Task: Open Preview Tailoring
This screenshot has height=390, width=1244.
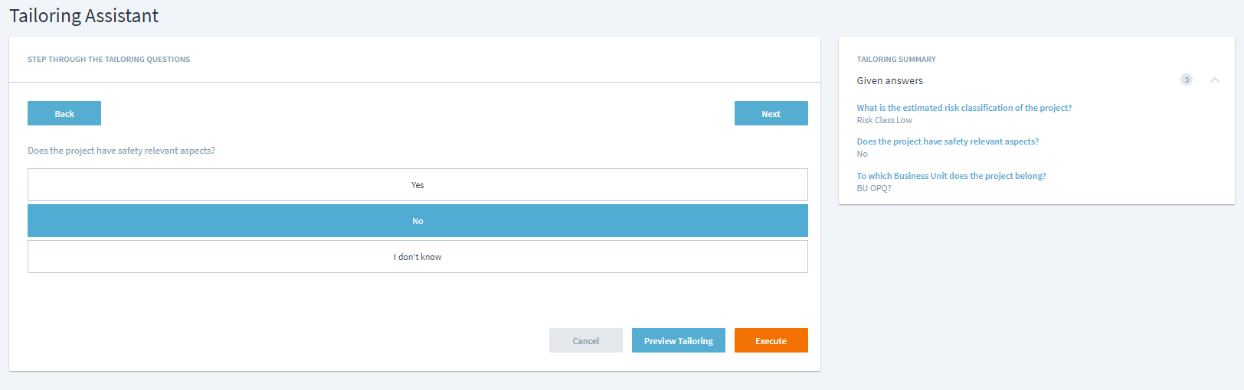Action: tap(678, 340)
